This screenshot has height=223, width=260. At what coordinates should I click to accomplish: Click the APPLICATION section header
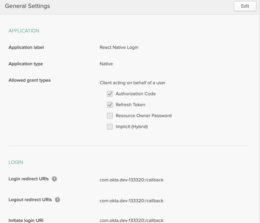point(24,31)
